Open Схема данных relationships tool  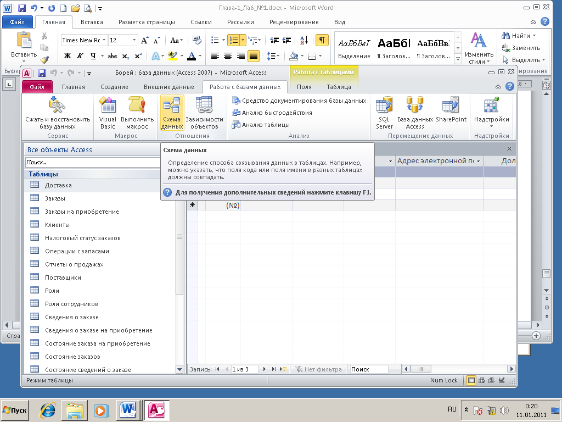(172, 112)
